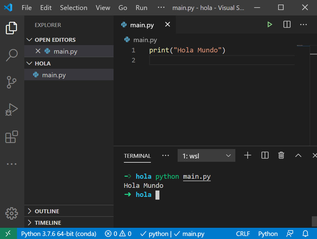Change Python language mode in status bar
Screen dimensions: 317x239
coord(268,234)
